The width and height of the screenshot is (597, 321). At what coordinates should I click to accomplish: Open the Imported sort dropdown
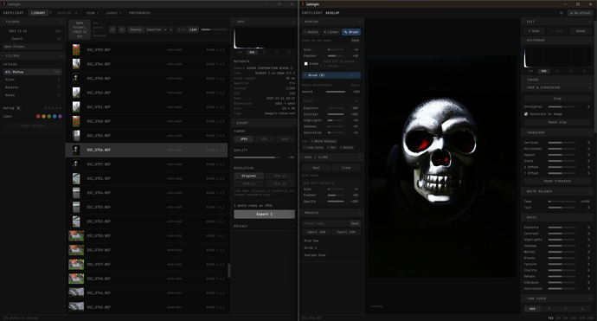pyautogui.click(x=157, y=29)
